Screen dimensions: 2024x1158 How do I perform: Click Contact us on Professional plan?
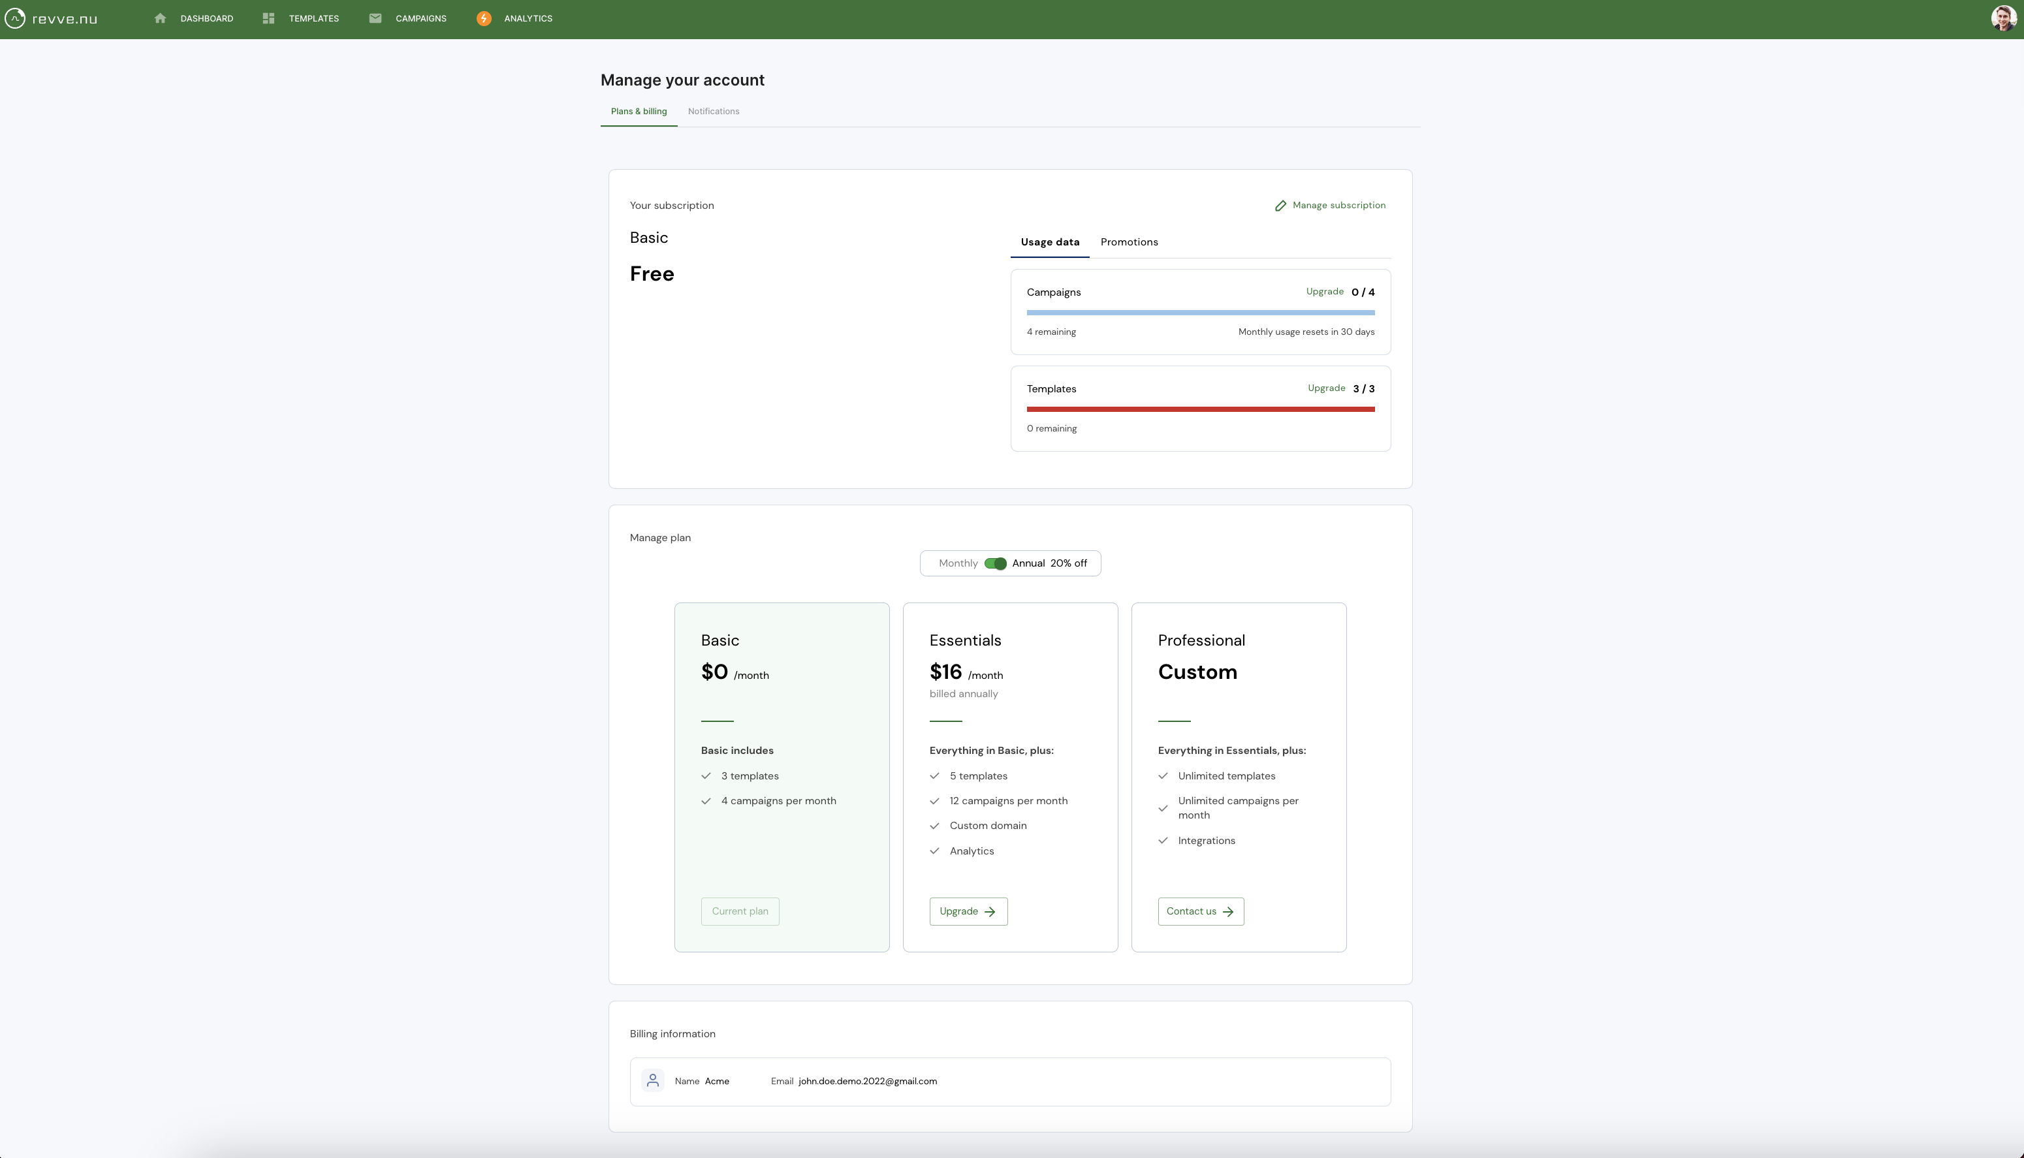(x=1200, y=911)
